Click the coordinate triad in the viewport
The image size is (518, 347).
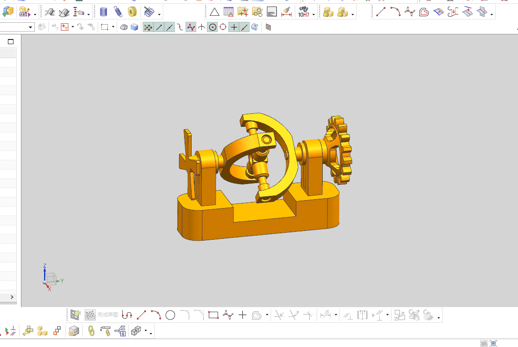pos(51,278)
